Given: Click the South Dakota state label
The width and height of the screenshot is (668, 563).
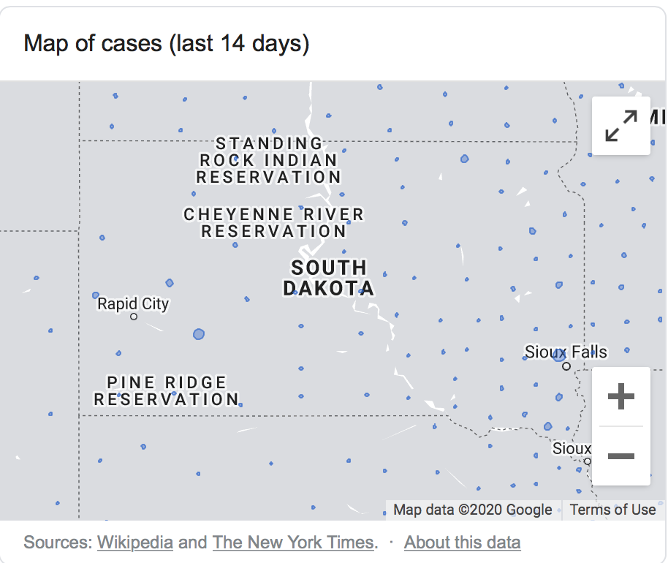Looking at the screenshot, I should pyautogui.click(x=328, y=278).
